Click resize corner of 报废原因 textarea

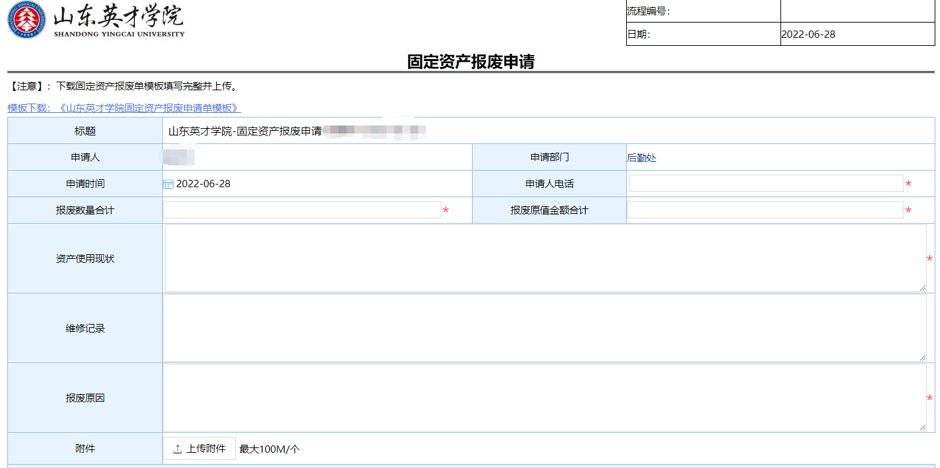(x=923, y=427)
